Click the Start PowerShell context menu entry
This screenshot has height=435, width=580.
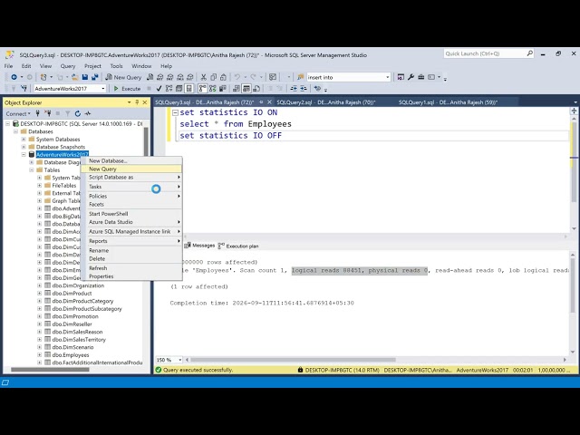(131, 214)
